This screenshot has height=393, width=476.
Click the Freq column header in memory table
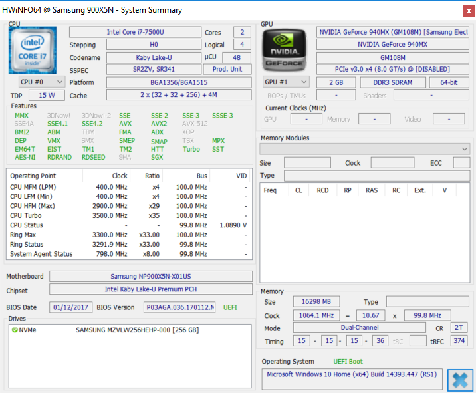(274, 190)
